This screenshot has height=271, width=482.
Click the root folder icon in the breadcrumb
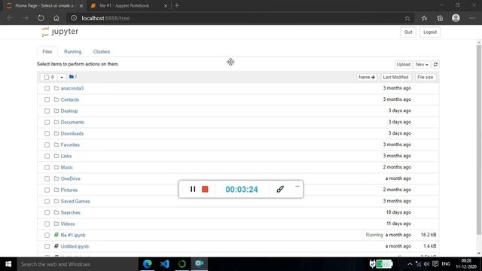click(x=72, y=77)
